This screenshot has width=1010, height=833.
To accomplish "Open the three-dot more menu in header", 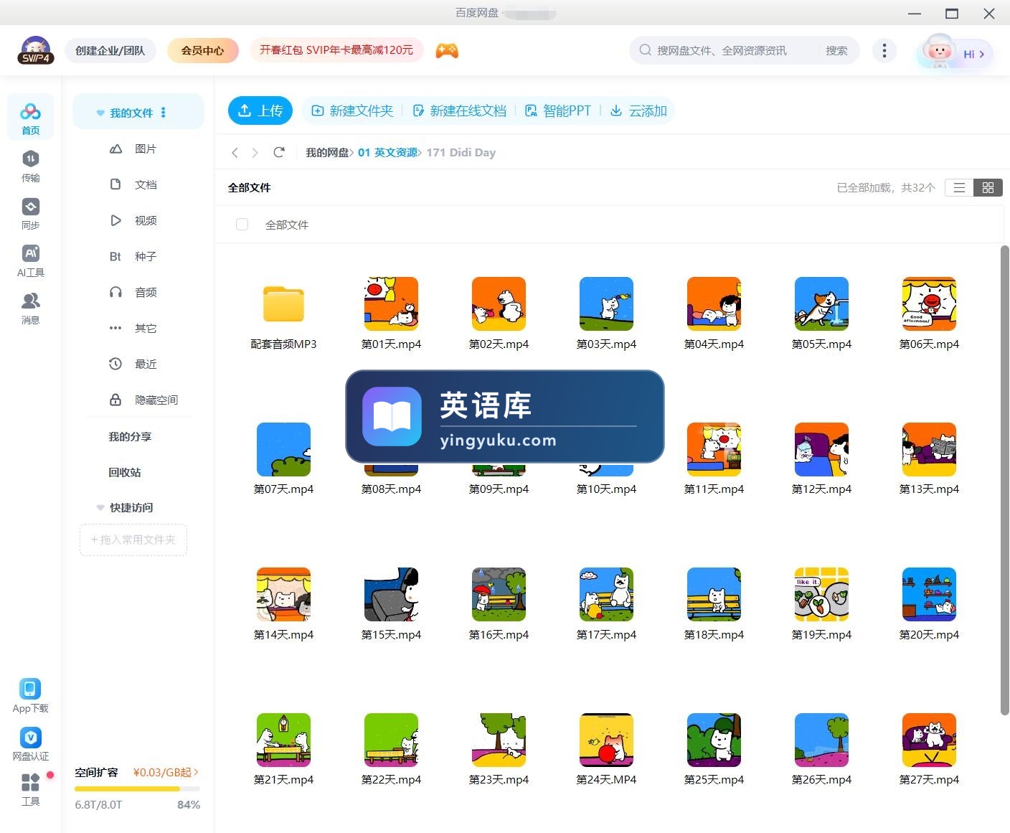I will 884,50.
